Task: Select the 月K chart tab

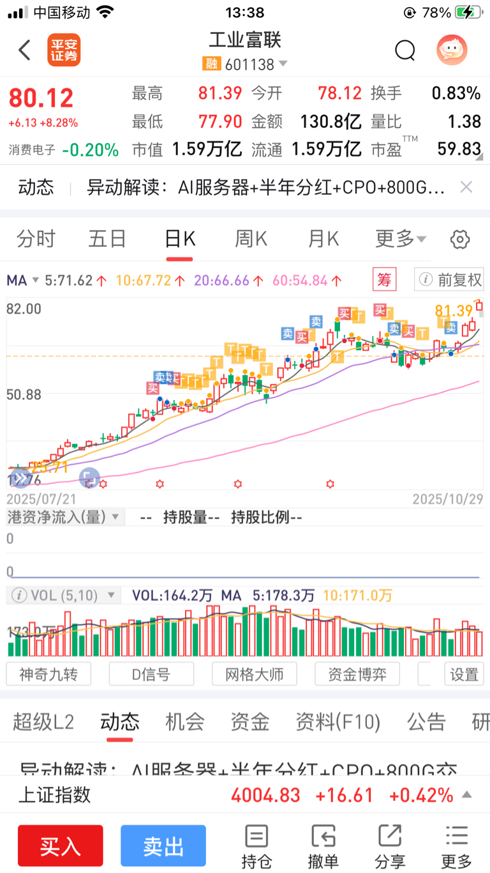Action: pyautogui.click(x=323, y=240)
